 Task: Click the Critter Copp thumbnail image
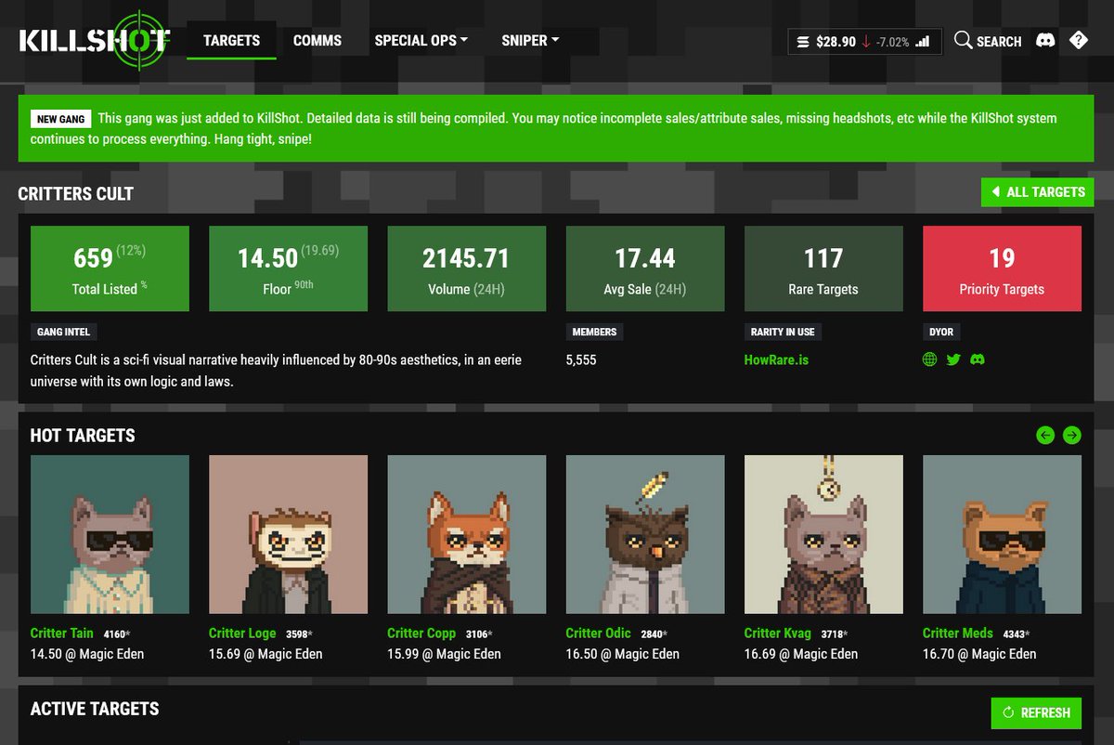466,533
